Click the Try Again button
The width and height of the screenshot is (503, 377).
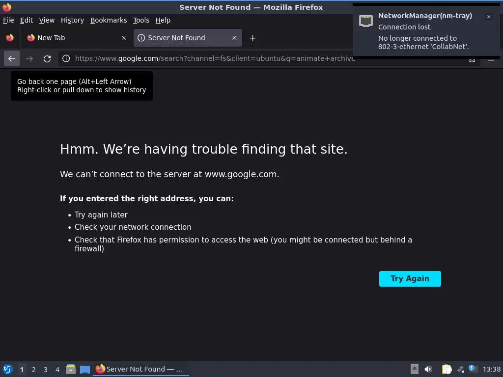click(410, 279)
